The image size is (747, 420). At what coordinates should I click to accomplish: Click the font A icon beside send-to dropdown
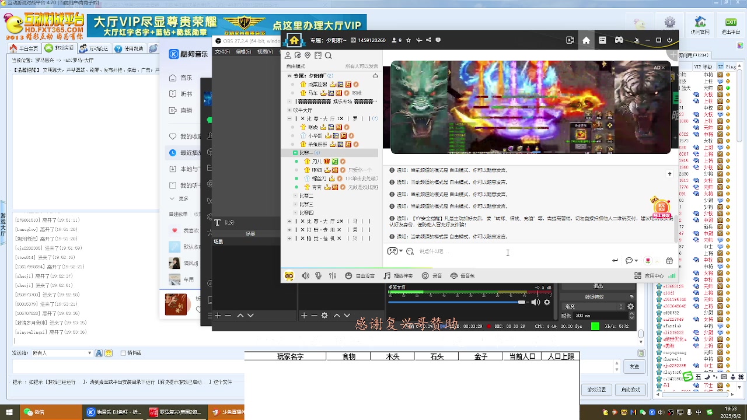(x=99, y=353)
